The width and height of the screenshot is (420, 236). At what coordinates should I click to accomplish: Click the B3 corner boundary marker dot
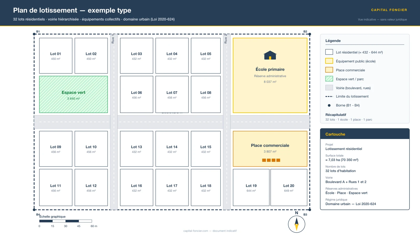310,210
